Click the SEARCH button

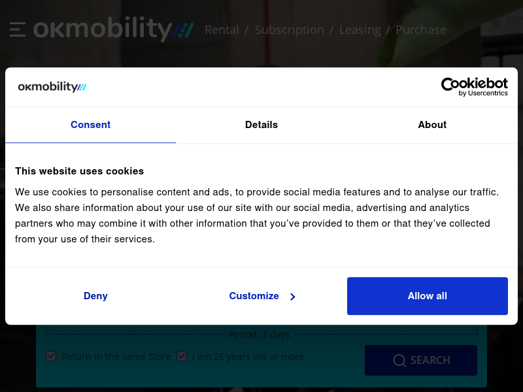(x=421, y=361)
